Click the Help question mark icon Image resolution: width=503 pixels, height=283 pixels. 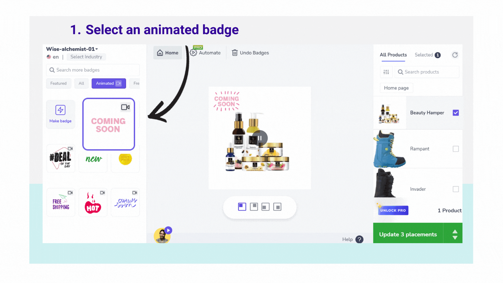pos(359,239)
